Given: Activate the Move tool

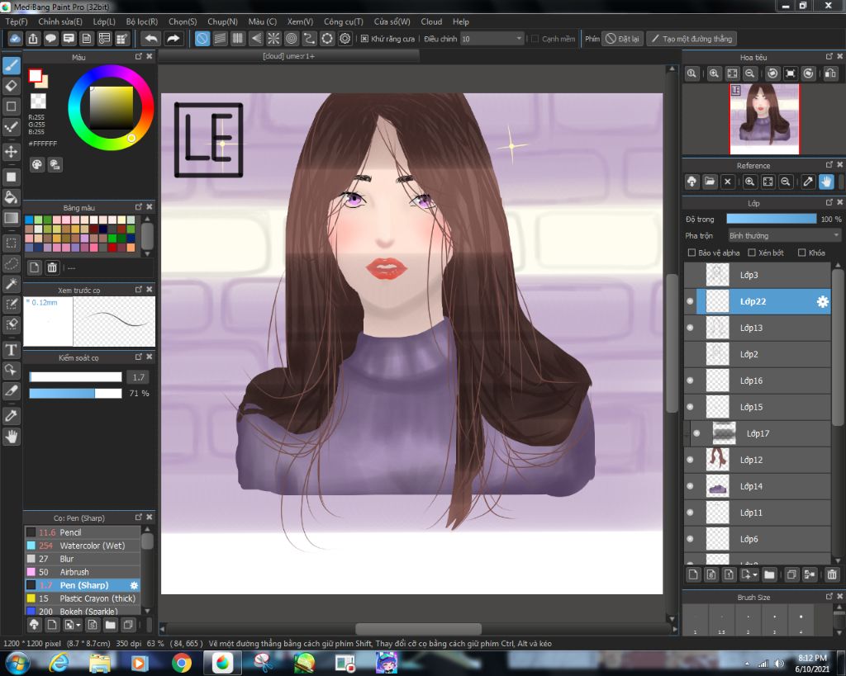Looking at the screenshot, I should (x=12, y=152).
